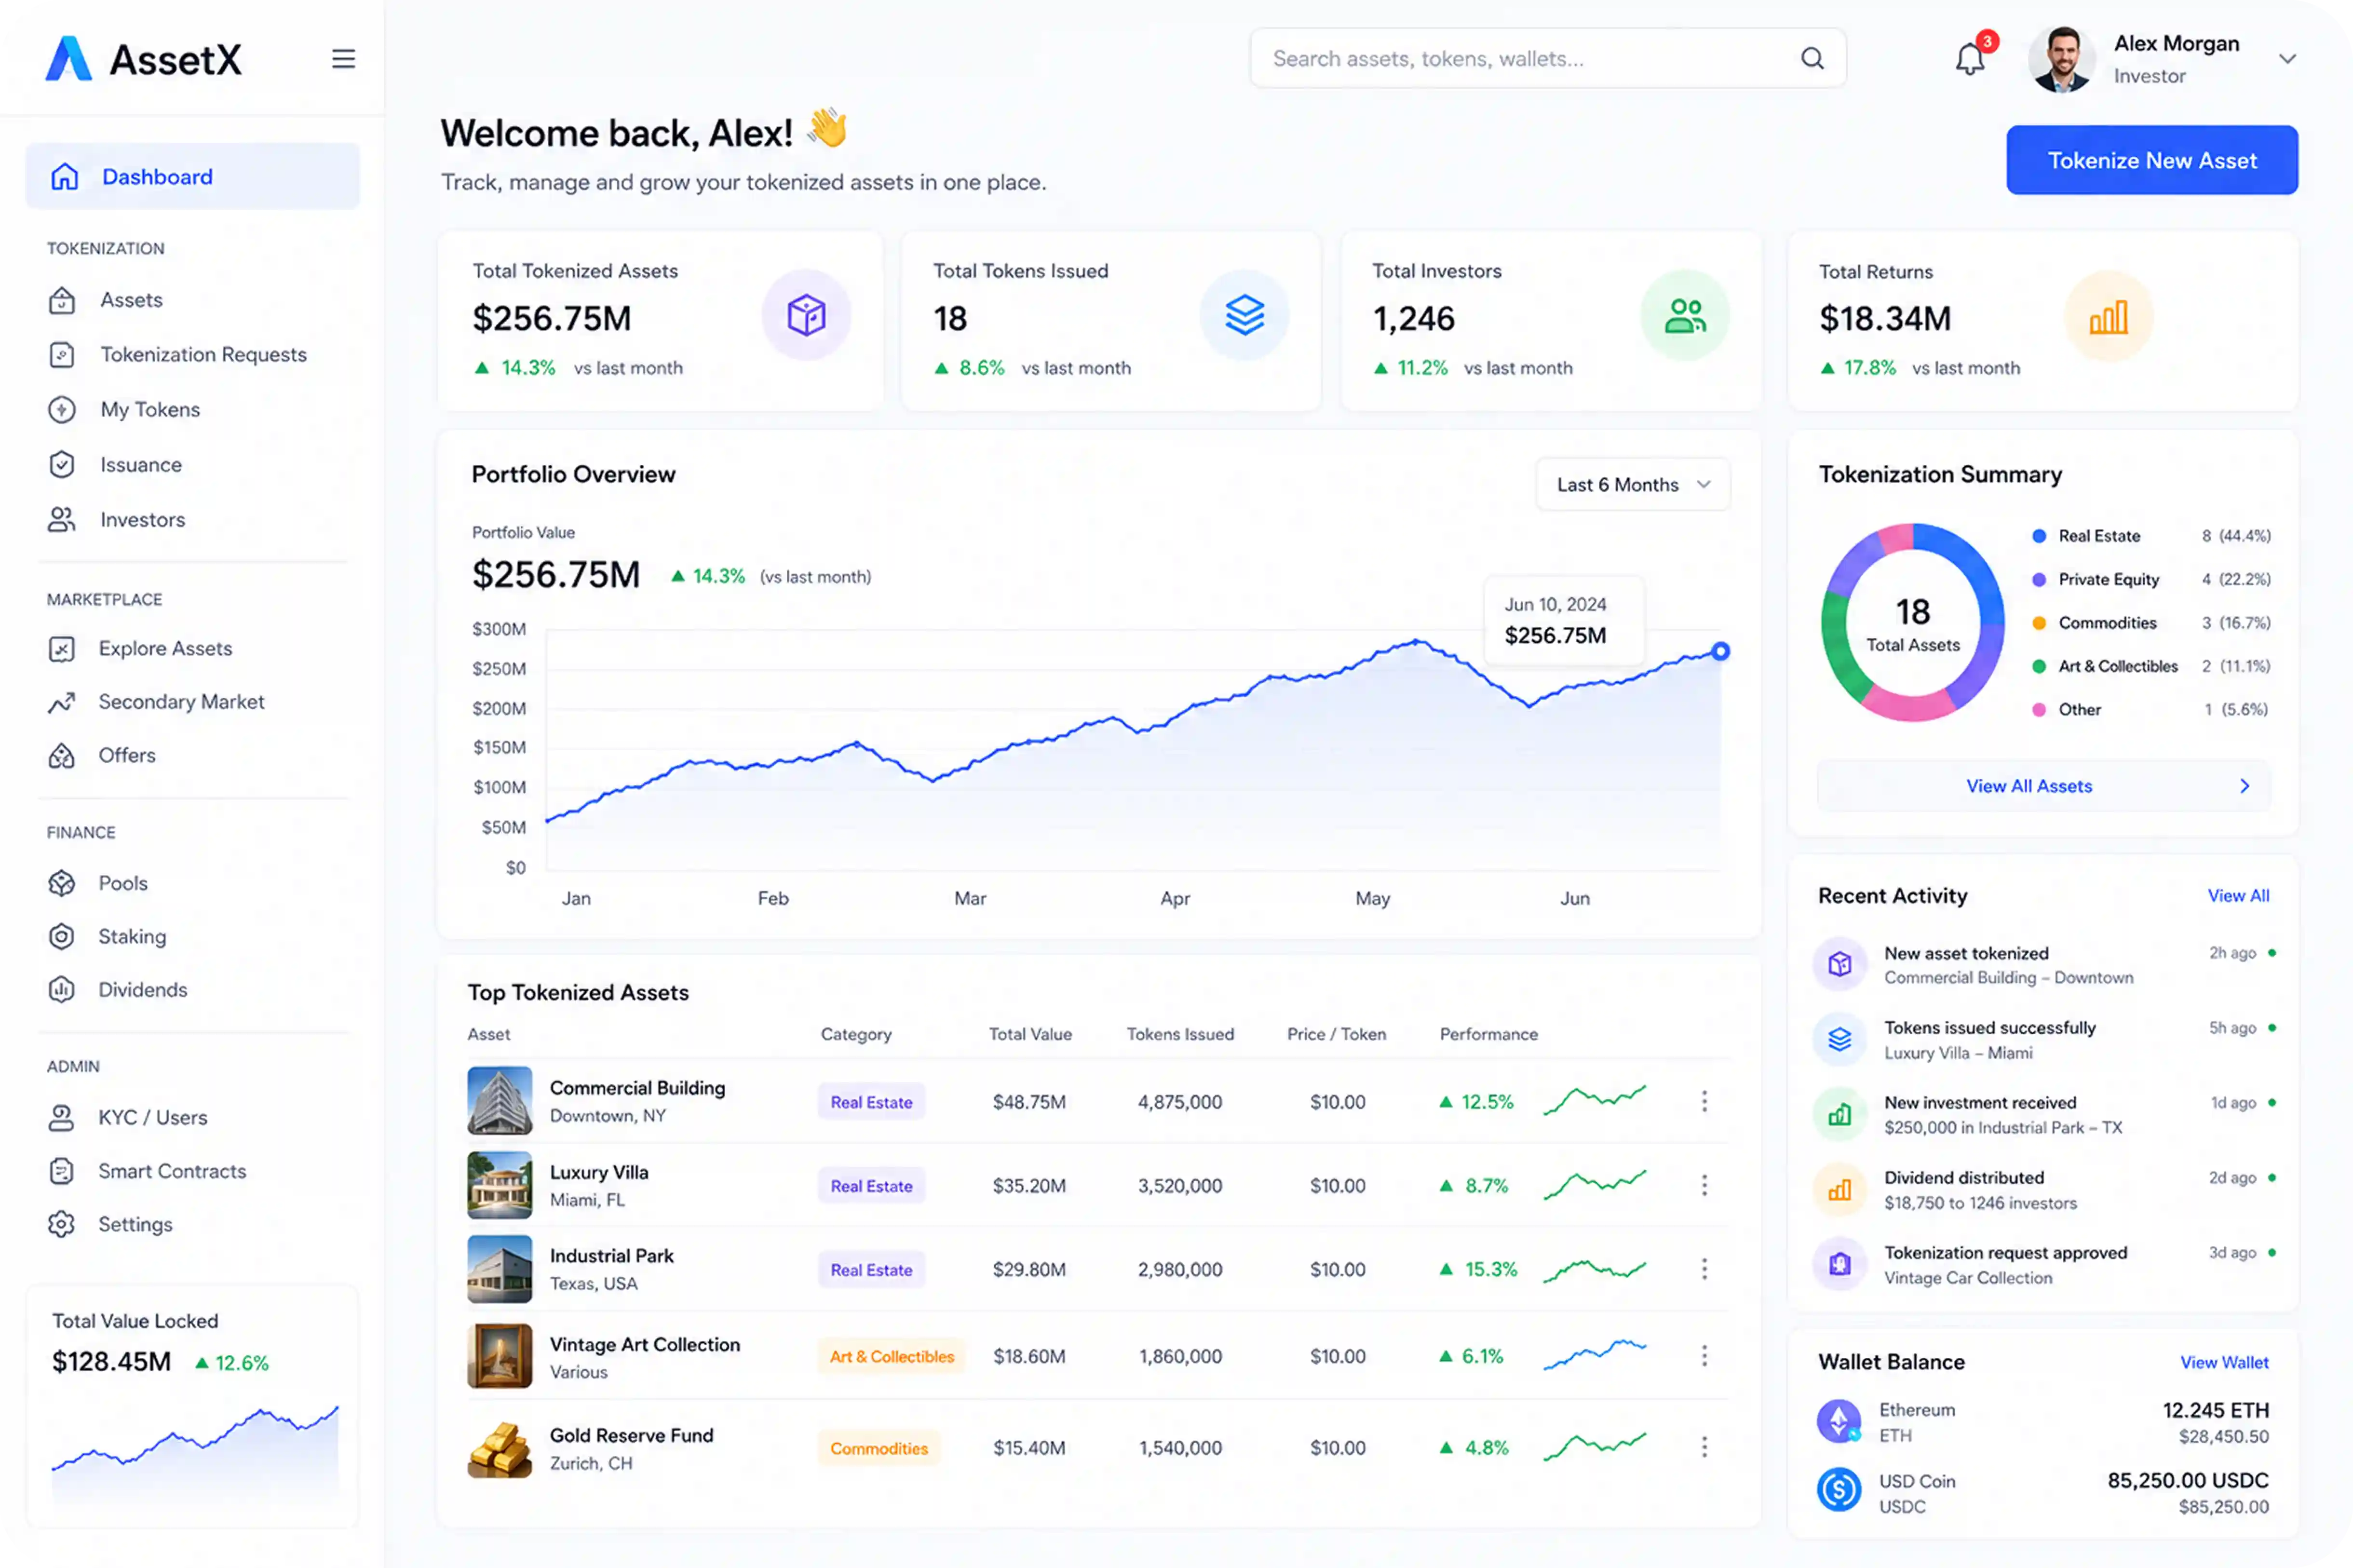Select Dashboard in the sidebar
The height and width of the screenshot is (1568, 2353).
click(x=192, y=177)
